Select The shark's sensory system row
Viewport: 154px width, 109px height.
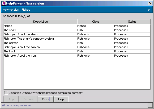(x=77, y=39)
